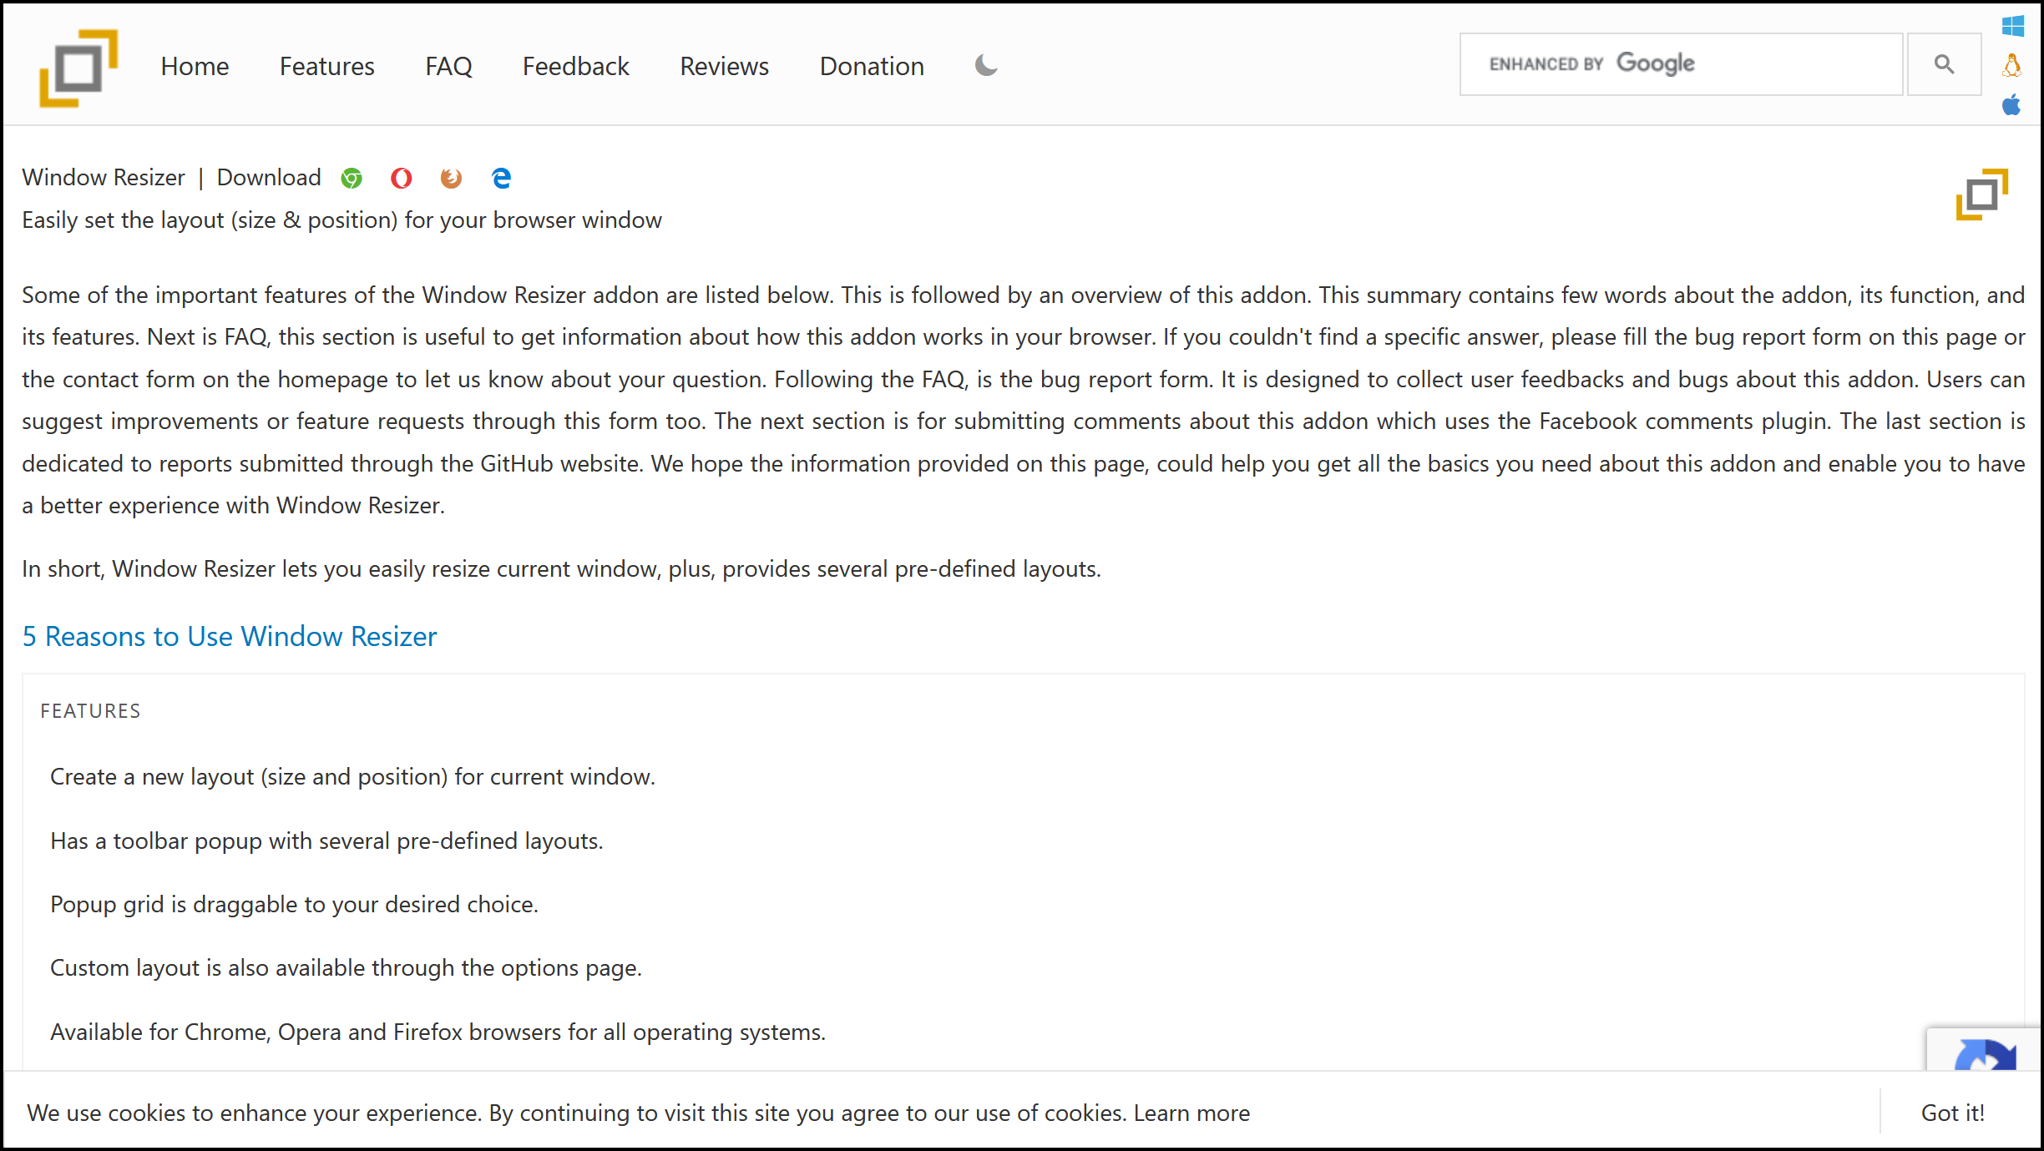Toggle dark mode with the moon icon
Image resolution: width=2044 pixels, height=1151 pixels.
986,65
